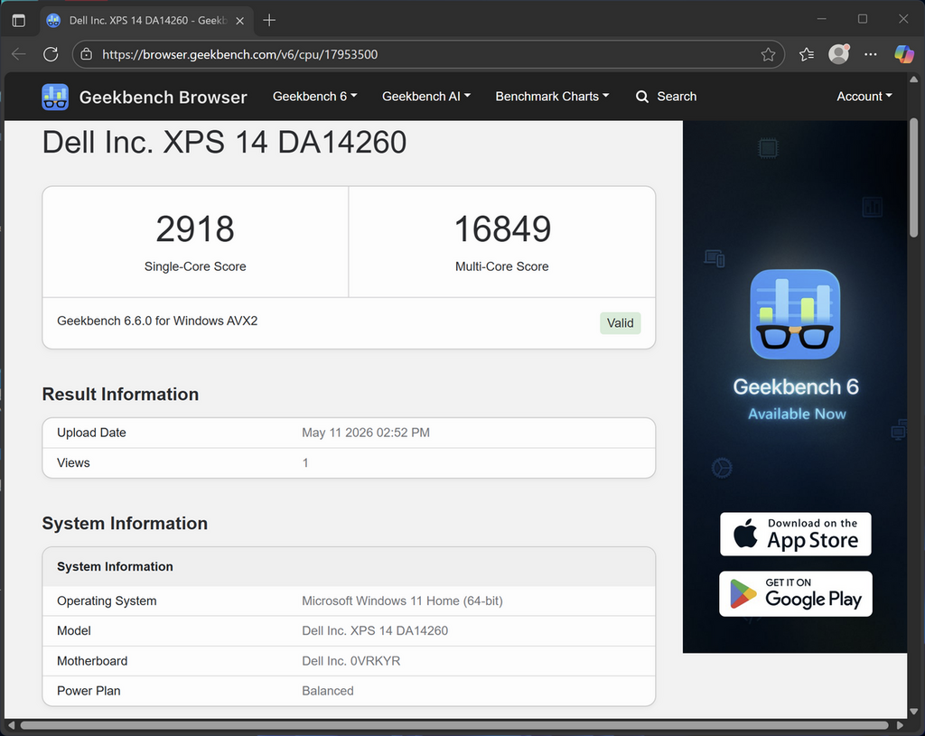925x736 pixels.
Task: Open the browser profile avatar
Action: pyautogui.click(x=838, y=54)
